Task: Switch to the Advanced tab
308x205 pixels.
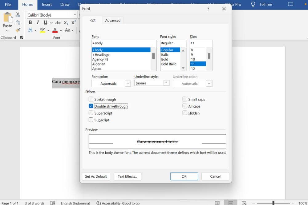Action: 113,20
